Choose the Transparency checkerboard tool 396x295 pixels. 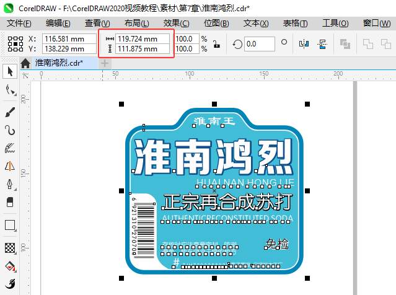(x=10, y=248)
